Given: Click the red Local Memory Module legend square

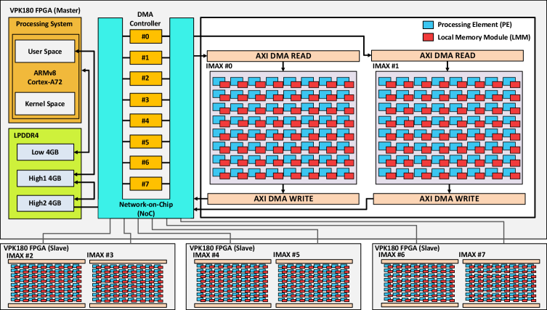Looking at the screenshot, I should 428,37.
